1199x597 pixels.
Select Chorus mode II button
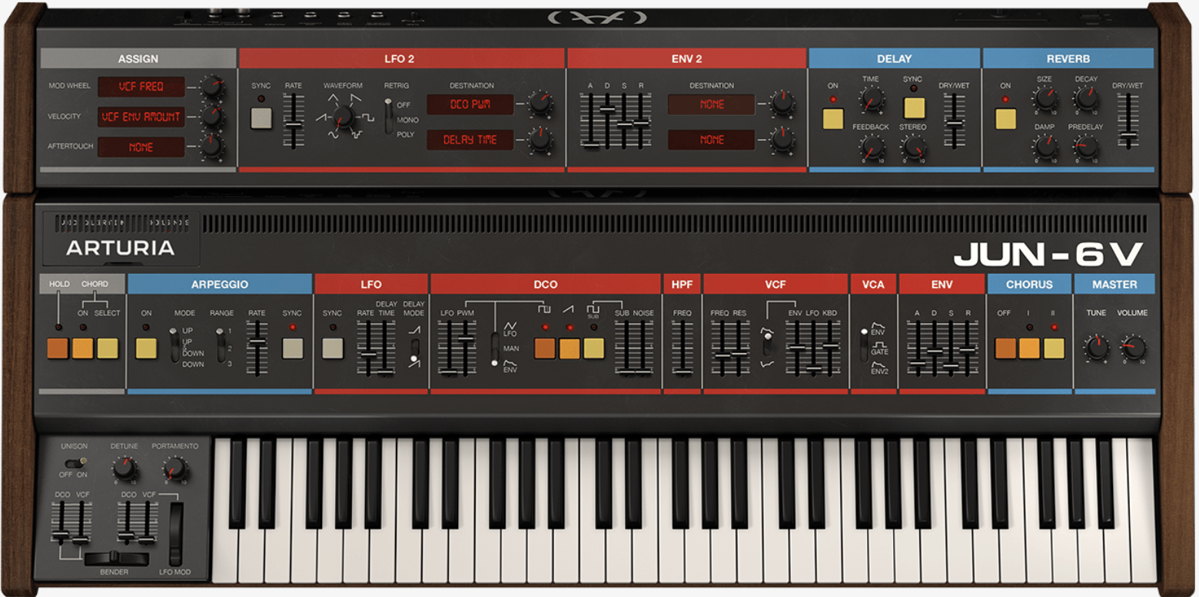coord(1054,348)
